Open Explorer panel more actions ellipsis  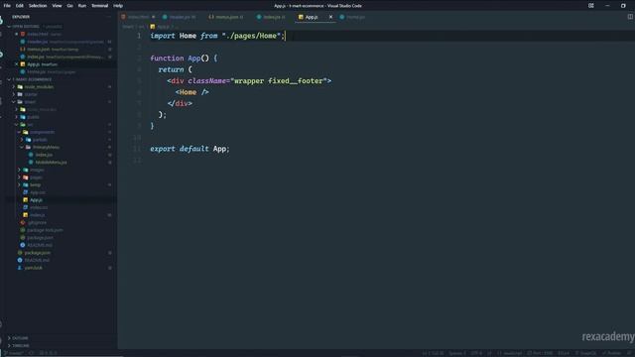(x=109, y=17)
